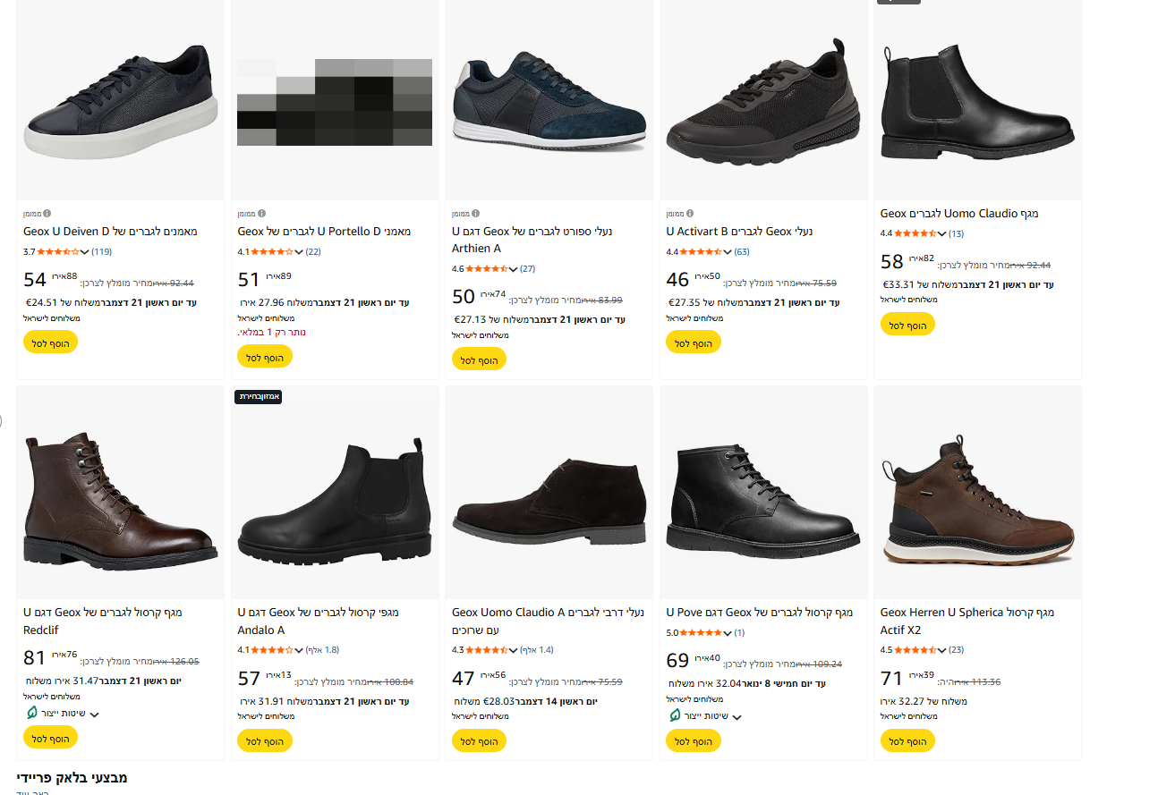
Task: Add Uomo Claudio A derby shoes to cart
Action: (x=479, y=740)
